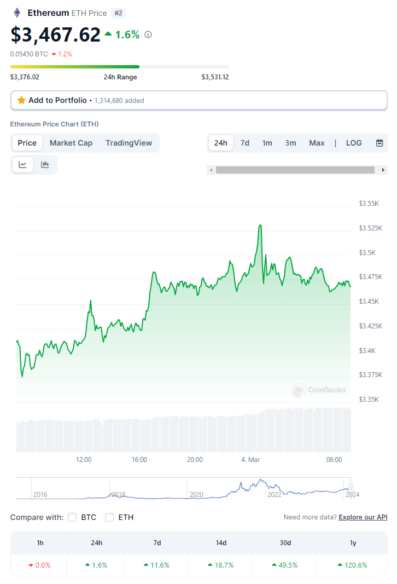Click the historical overview navigator chart
Screen dimensions: 397x584
coord(183,488)
